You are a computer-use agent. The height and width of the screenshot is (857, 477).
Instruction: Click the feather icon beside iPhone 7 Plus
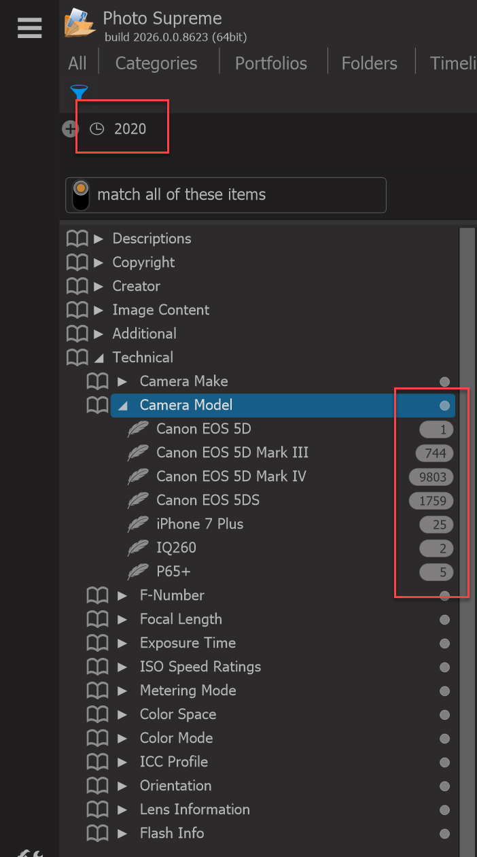point(138,524)
